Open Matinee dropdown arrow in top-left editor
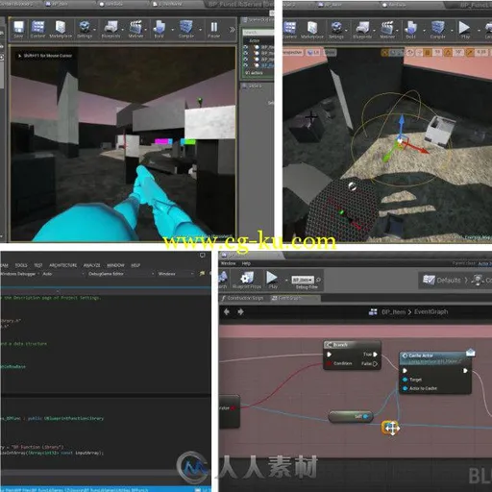492x492 pixels. [x=146, y=30]
